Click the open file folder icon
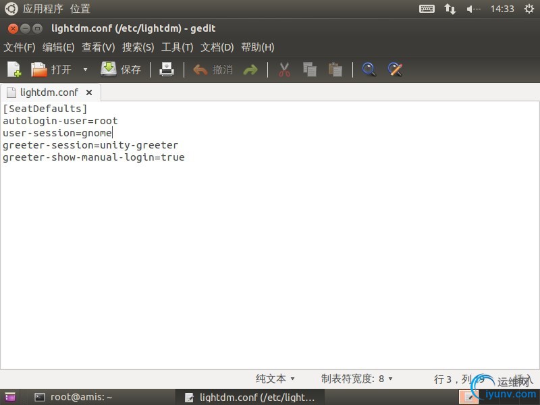The height and width of the screenshot is (405, 540). point(38,70)
